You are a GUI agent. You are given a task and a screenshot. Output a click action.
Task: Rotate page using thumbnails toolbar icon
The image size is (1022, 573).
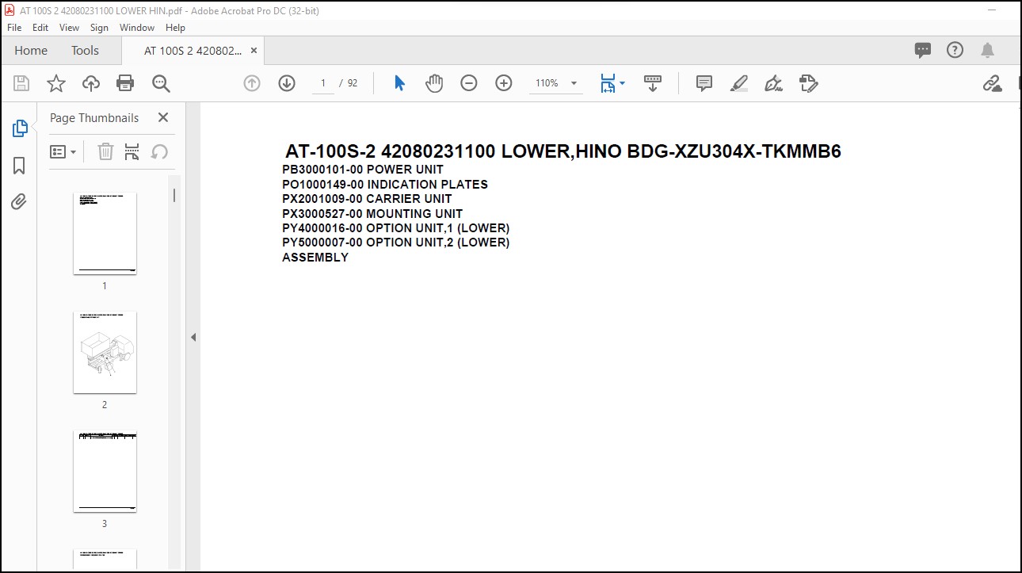point(159,151)
